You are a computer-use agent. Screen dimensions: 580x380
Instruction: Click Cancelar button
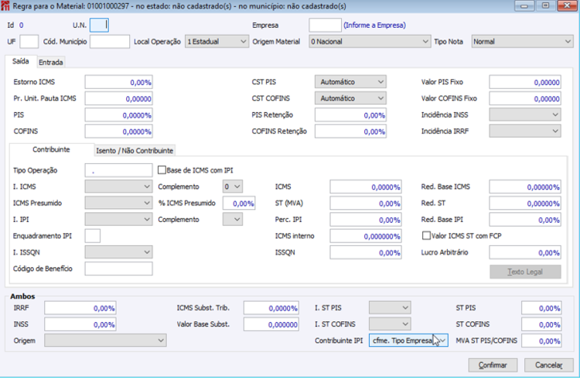pyautogui.click(x=549, y=365)
